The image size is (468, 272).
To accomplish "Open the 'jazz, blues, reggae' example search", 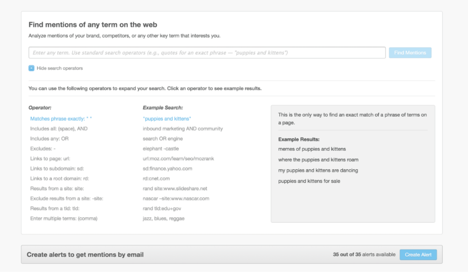I will point(164,218).
